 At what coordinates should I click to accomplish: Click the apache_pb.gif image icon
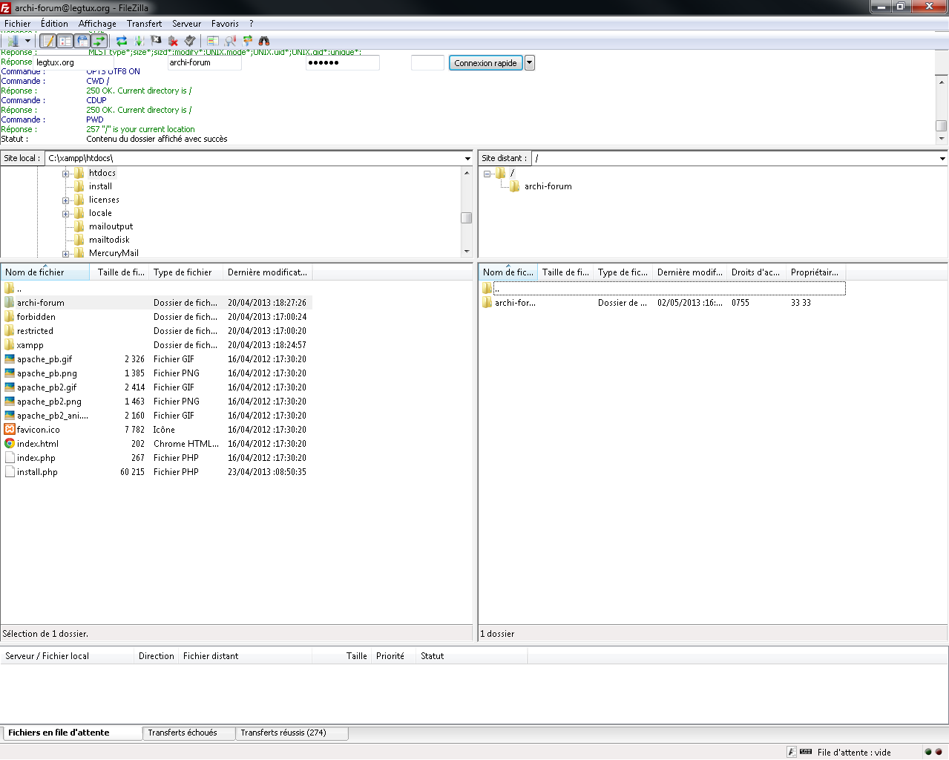tap(10, 358)
